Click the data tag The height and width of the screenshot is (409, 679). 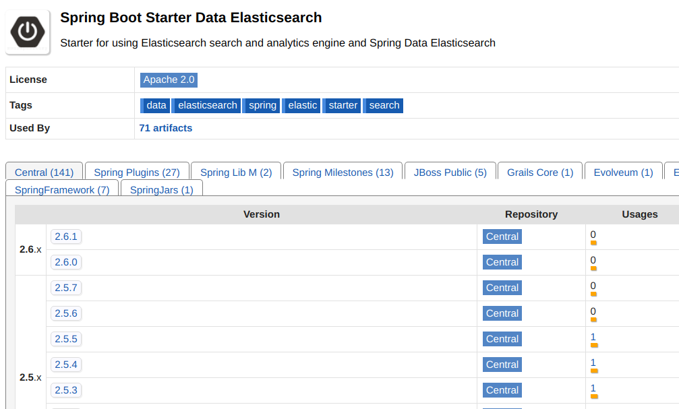pyautogui.click(x=156, y=105)
